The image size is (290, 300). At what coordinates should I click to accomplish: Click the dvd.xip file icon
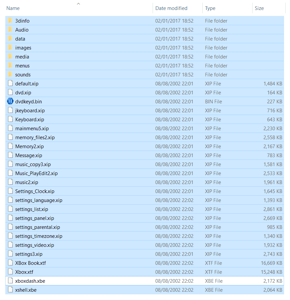10,92
